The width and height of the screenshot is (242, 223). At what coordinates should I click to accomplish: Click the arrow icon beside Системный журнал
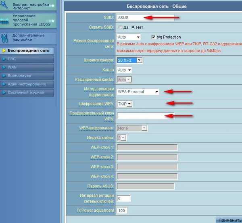[x=4, y=92]
